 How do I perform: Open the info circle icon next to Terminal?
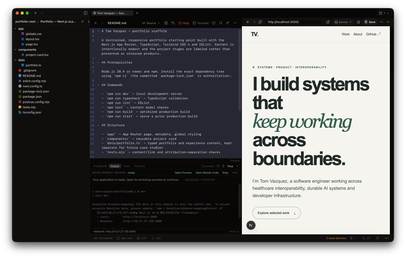[x=214, y=23]
